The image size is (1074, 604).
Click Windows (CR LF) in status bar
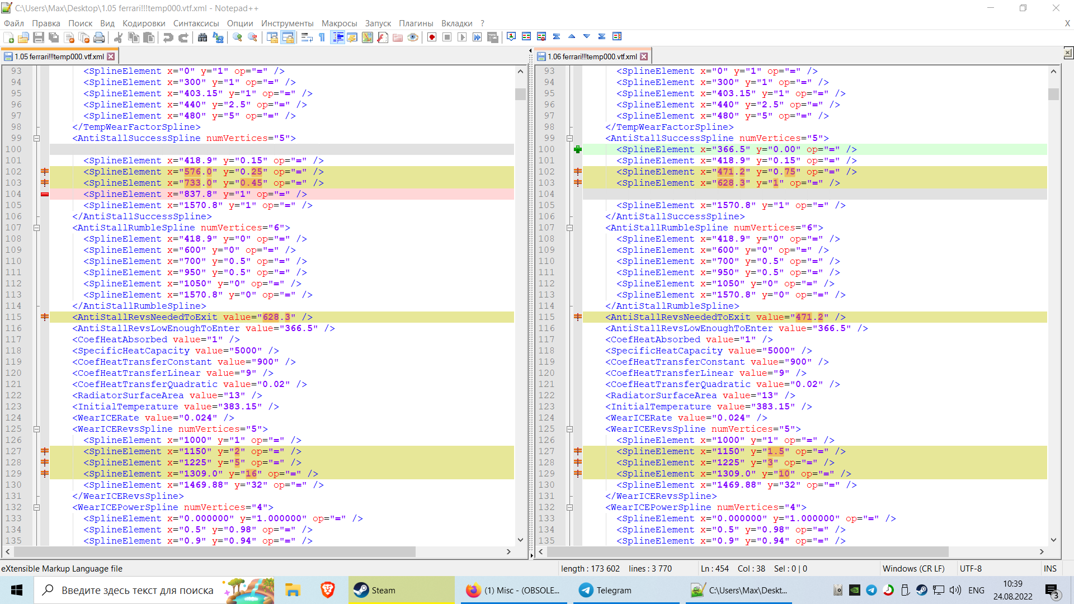point(913,568)
